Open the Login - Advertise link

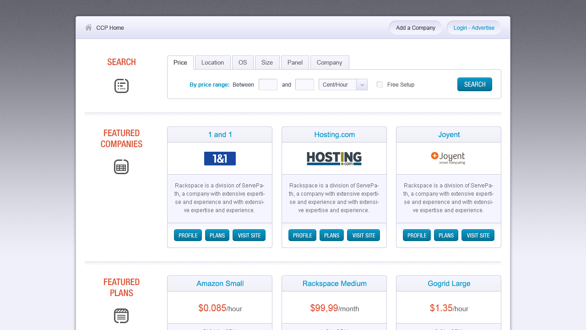(x=474, y=27)
